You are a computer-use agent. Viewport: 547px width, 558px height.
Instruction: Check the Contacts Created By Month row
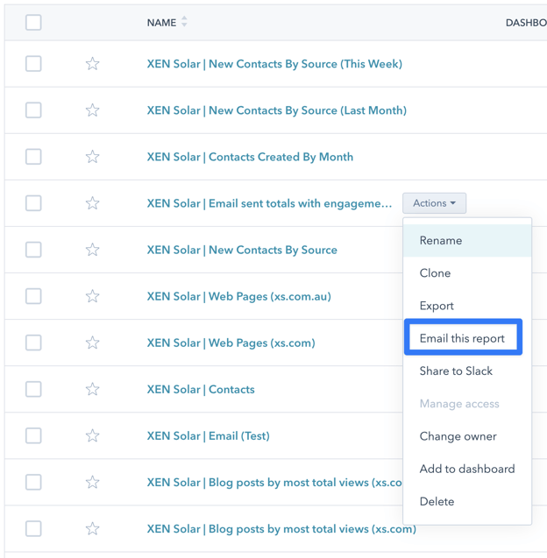(x=33, y=157)
